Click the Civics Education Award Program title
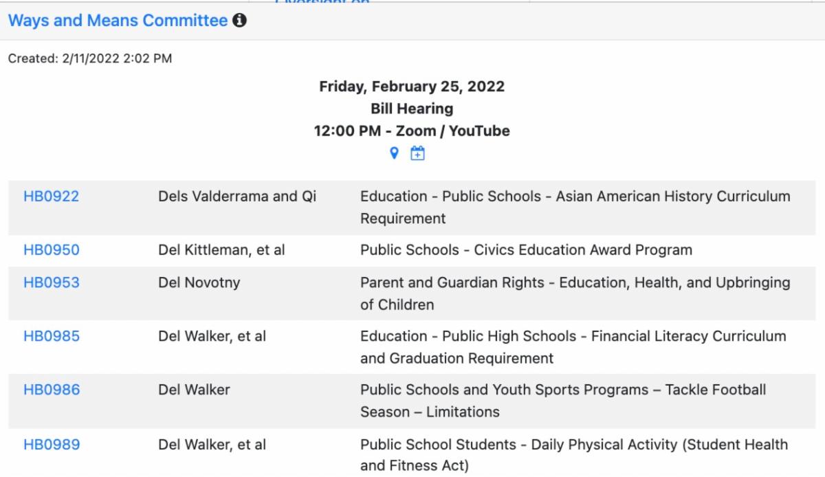This screenshot has height=477, width=825. pyautogui.click(x=526, y=250)
